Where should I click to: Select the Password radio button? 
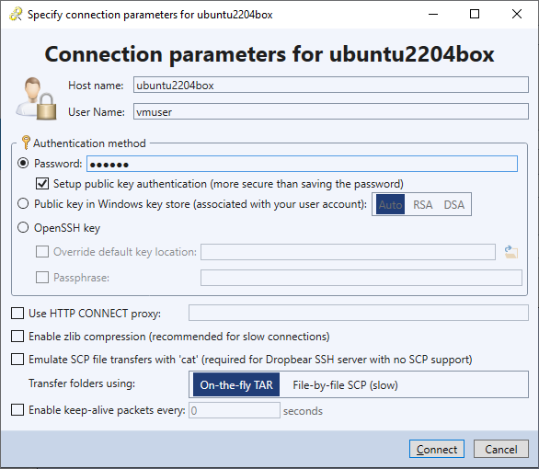[x=23, y=163]
